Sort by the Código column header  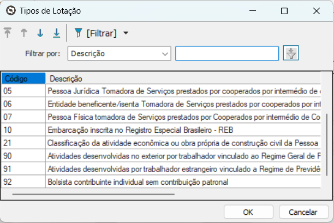point(22,79)
